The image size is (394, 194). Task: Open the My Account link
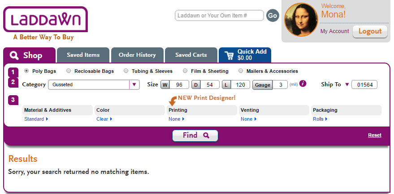335,31
